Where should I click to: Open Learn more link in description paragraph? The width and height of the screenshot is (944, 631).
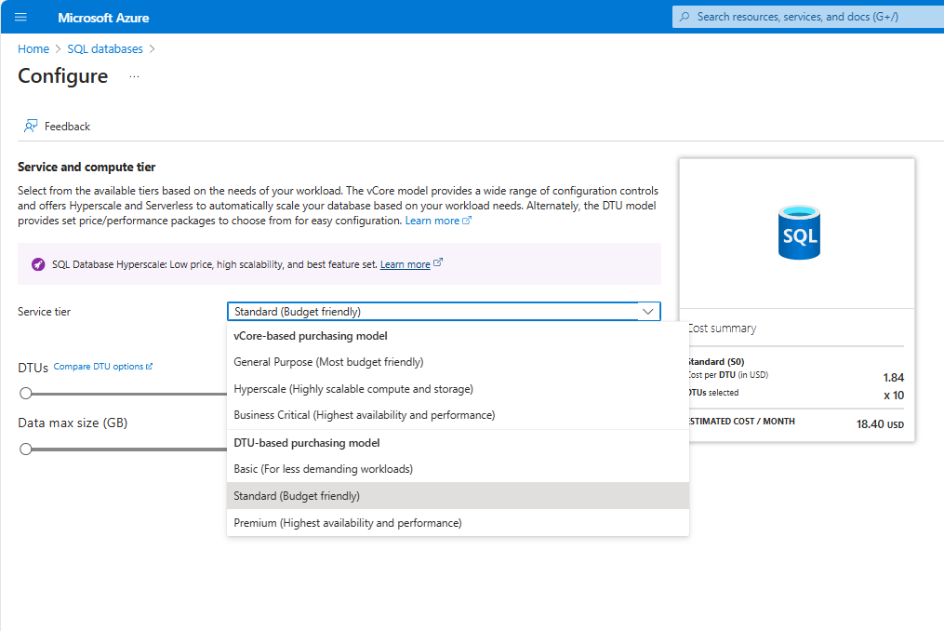pos(438,221)
